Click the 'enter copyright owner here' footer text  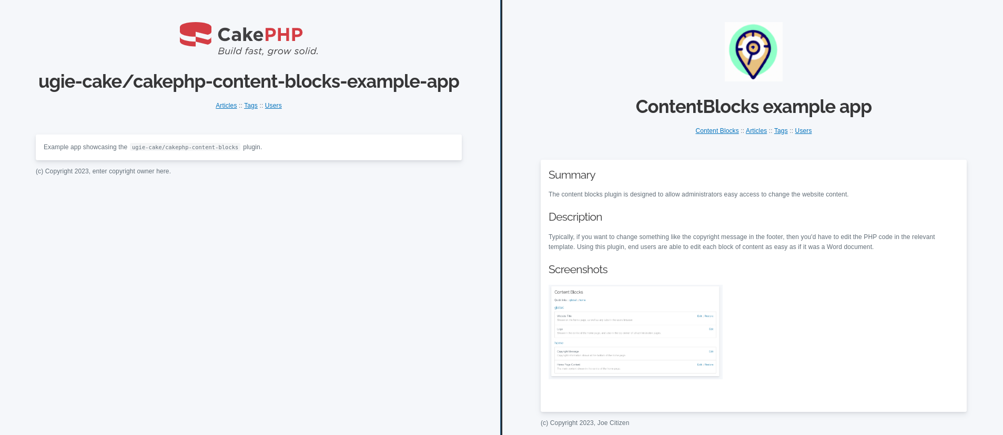point(131,171)
